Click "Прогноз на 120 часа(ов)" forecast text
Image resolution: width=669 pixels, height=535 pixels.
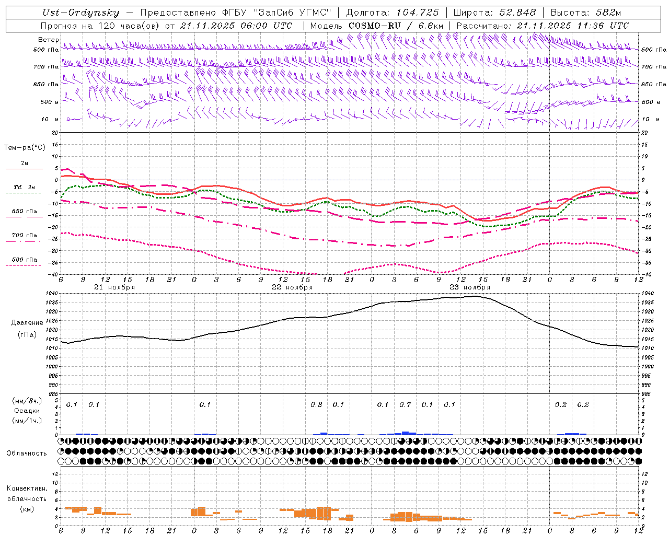pos(100,26)
